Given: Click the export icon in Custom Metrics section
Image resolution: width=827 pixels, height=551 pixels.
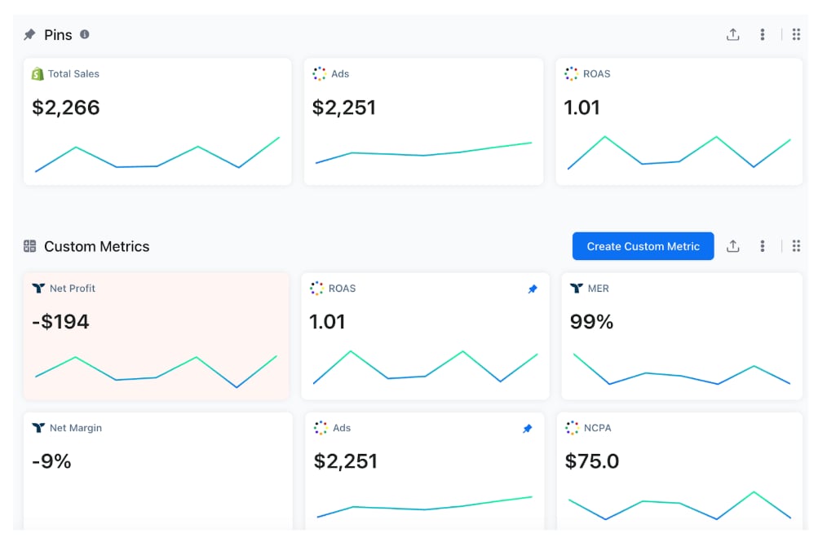Looking at the screenshot, I should (x=732, y=246).
